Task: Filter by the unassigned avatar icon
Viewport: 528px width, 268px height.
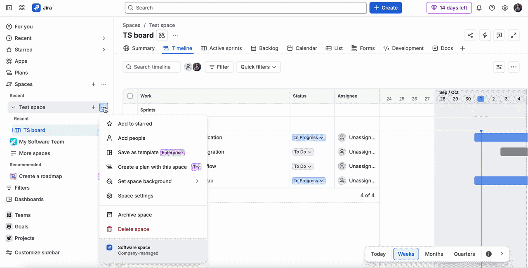Action: [188, 67]
